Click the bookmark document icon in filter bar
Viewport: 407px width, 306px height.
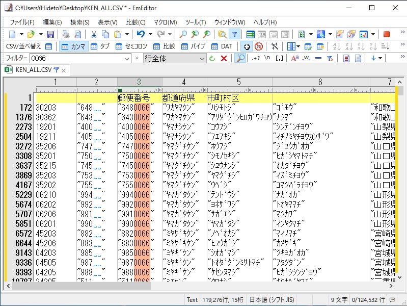coord(346,59)
